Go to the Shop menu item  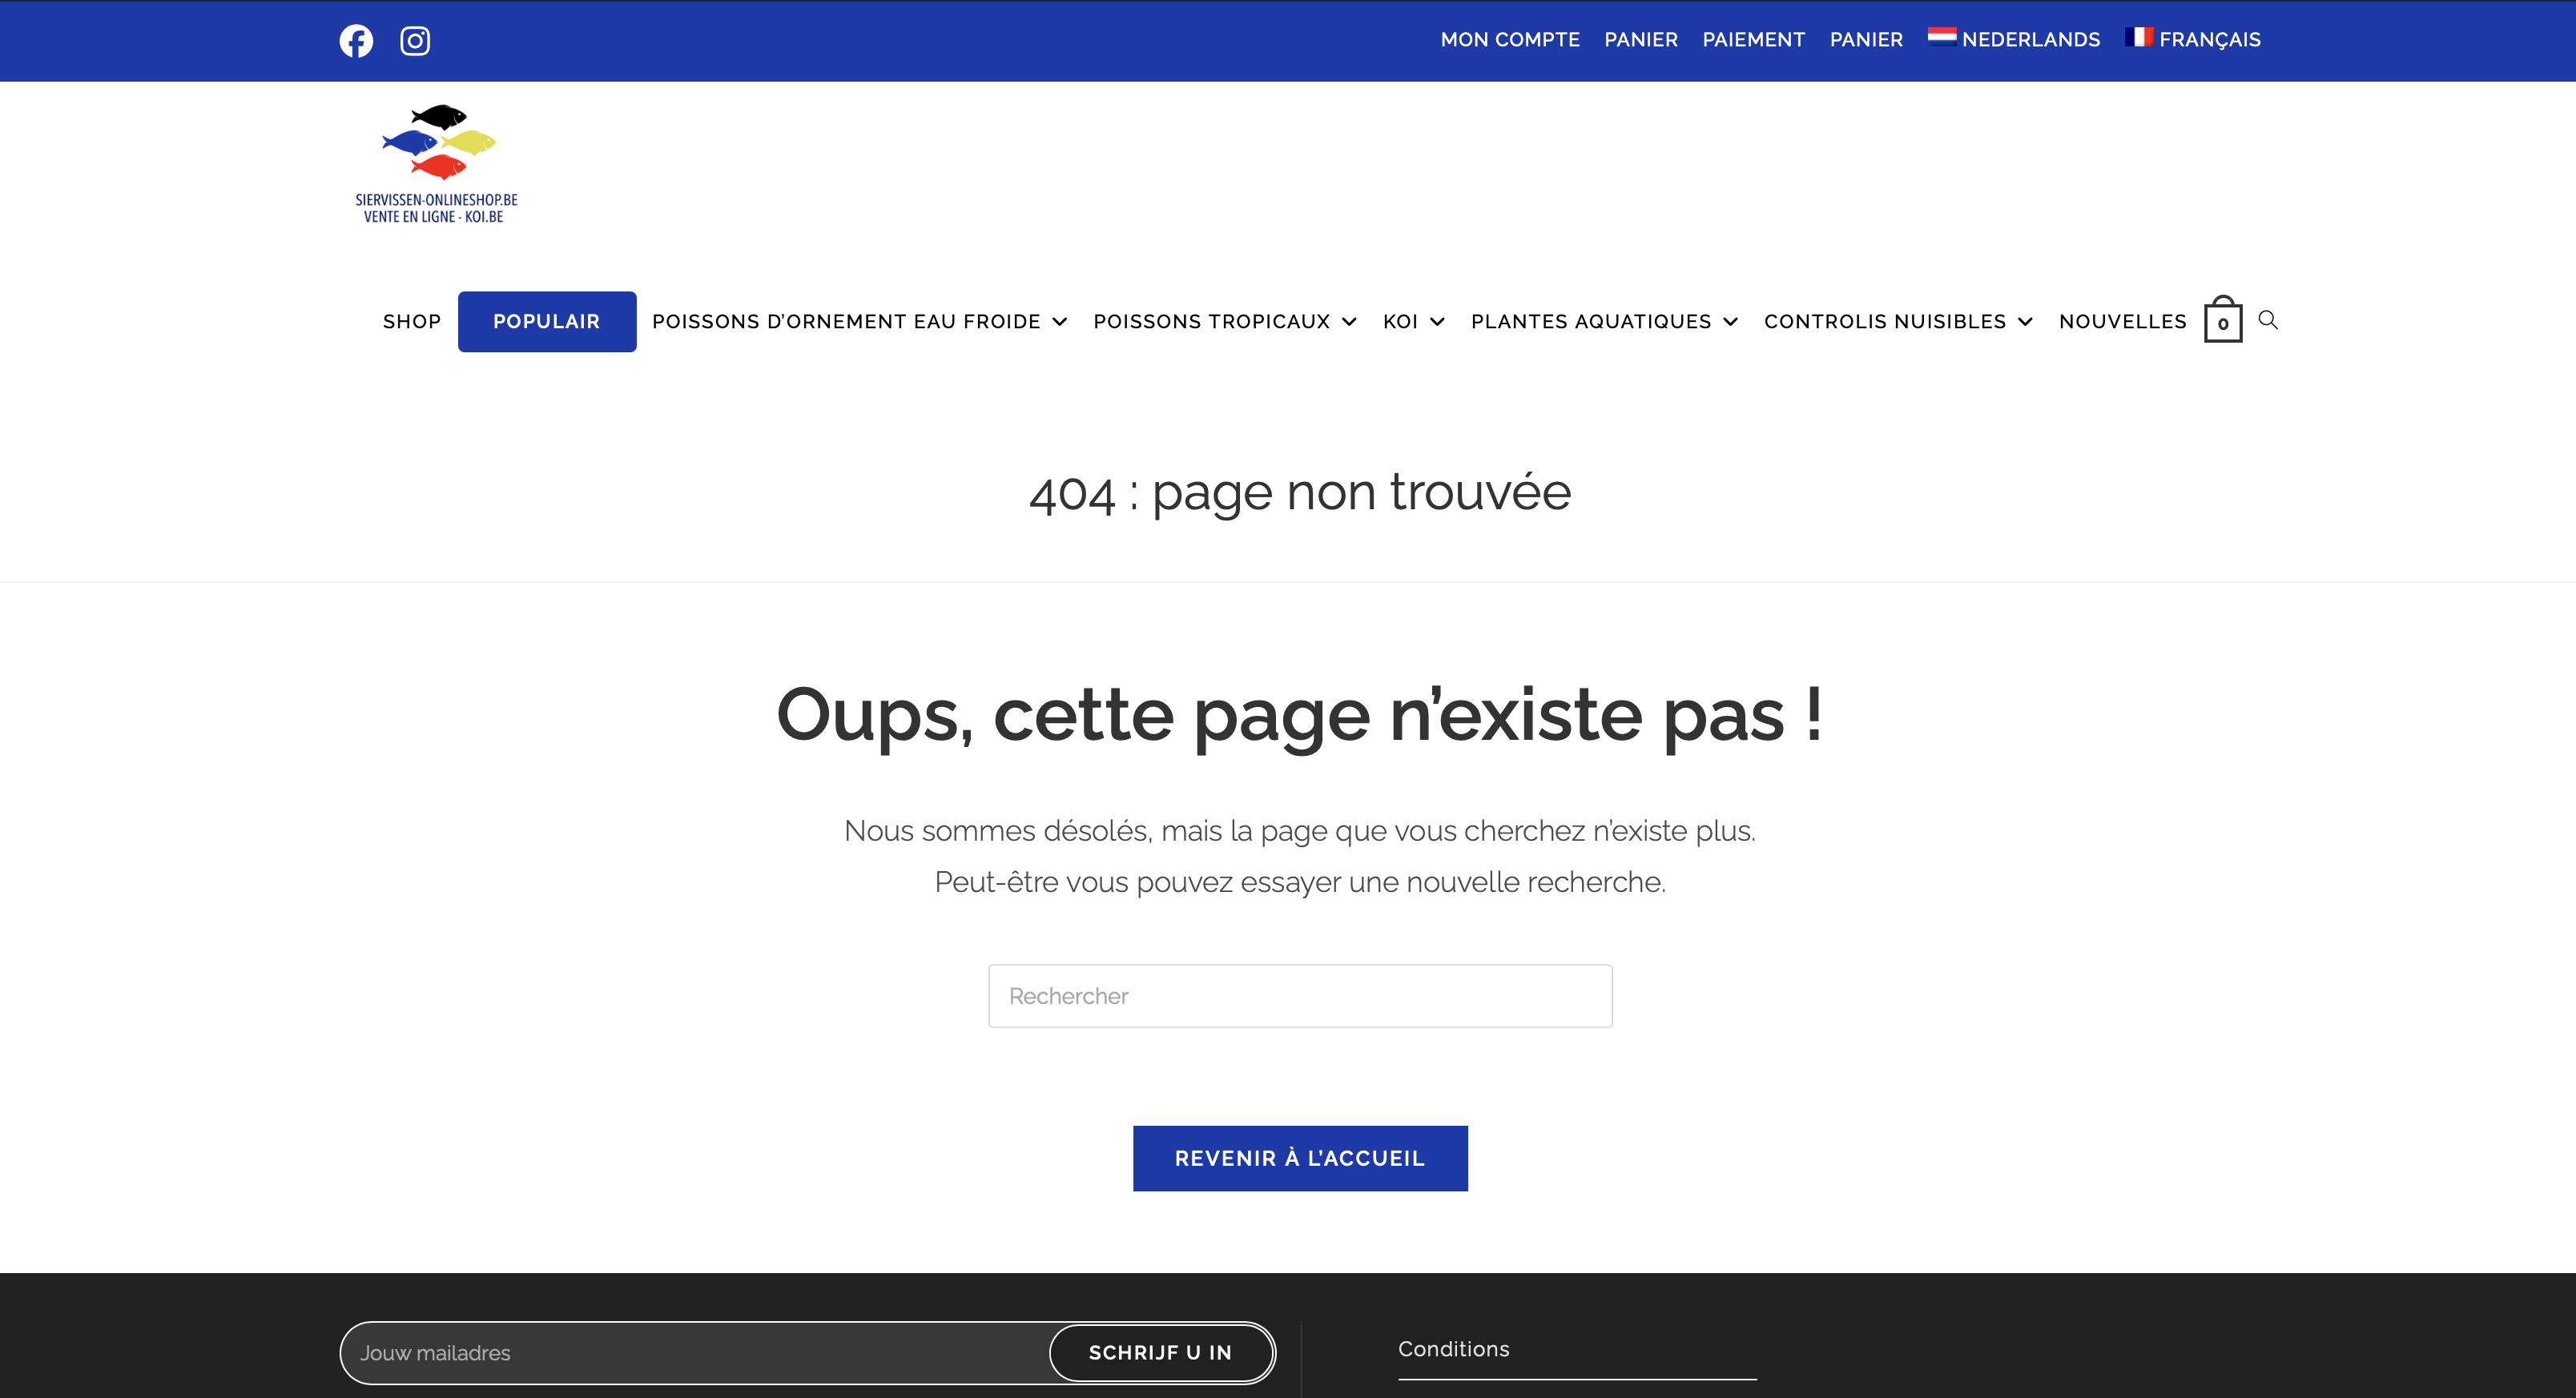tap(412, 322)
